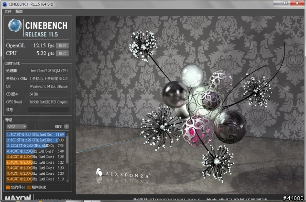
Task: Click GFX Board field Mobile Intel HD Graphics
Action: coord(49,102)
